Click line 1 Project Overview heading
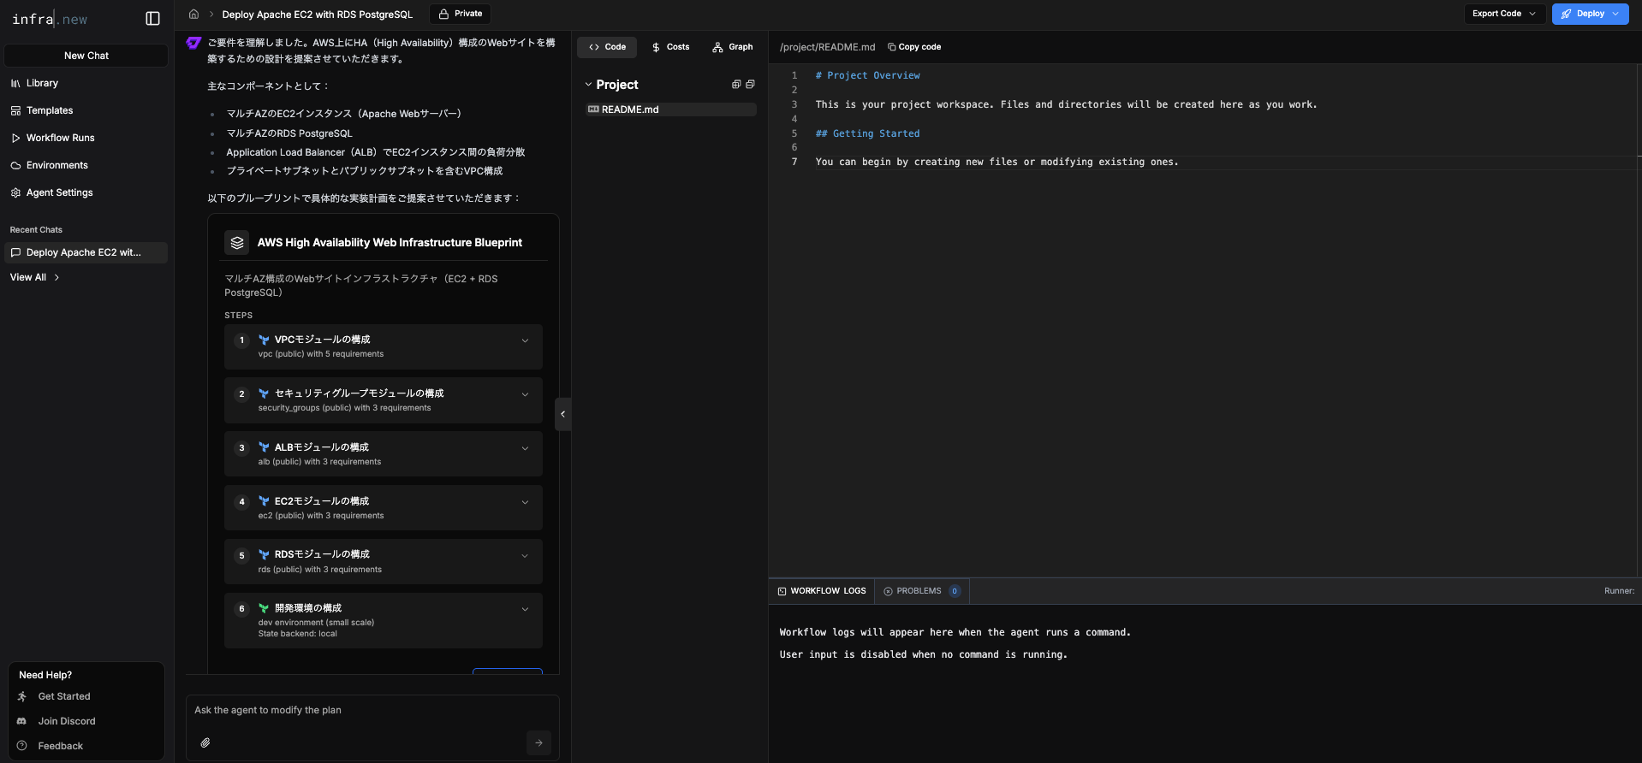Viewport: 1642px width, 763px height. (867, 75)
